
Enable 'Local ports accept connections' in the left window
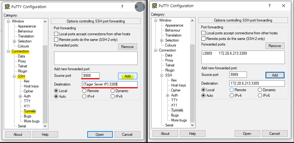point(56,34)
